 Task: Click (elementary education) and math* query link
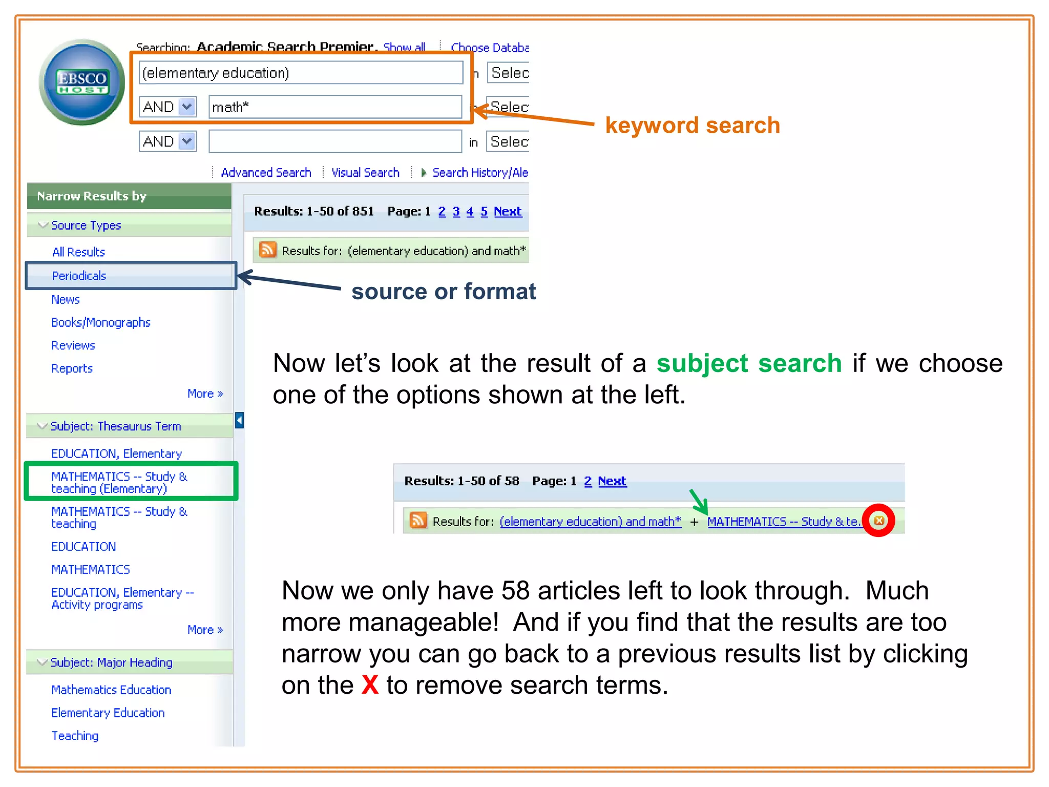coord(591,521)
